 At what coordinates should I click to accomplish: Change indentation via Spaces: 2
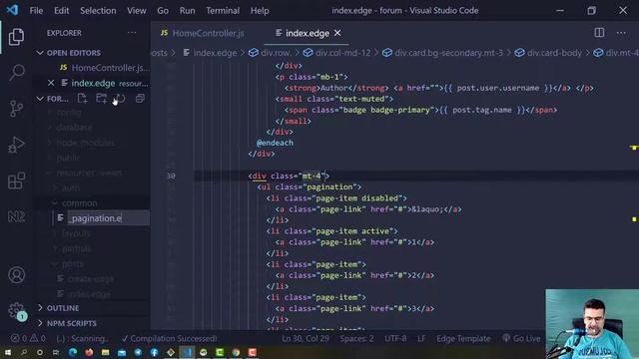356,338
